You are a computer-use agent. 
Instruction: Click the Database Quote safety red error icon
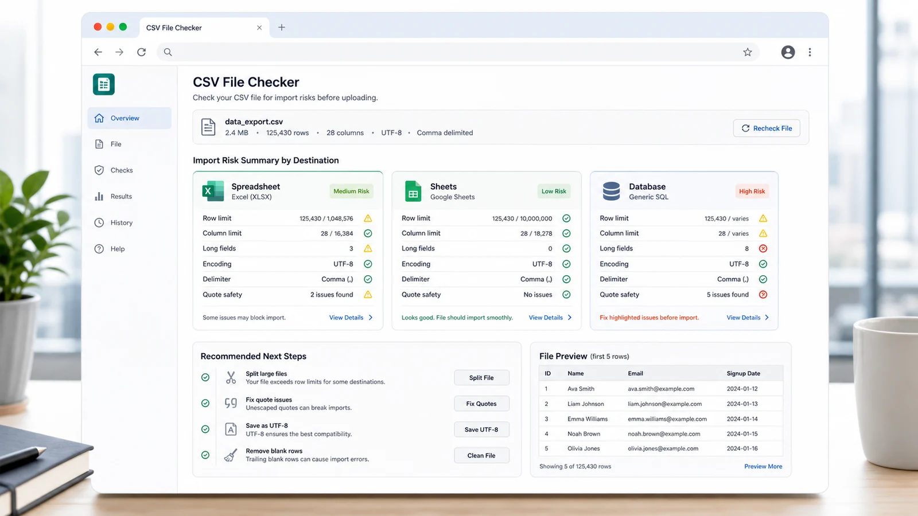point(763,295)
